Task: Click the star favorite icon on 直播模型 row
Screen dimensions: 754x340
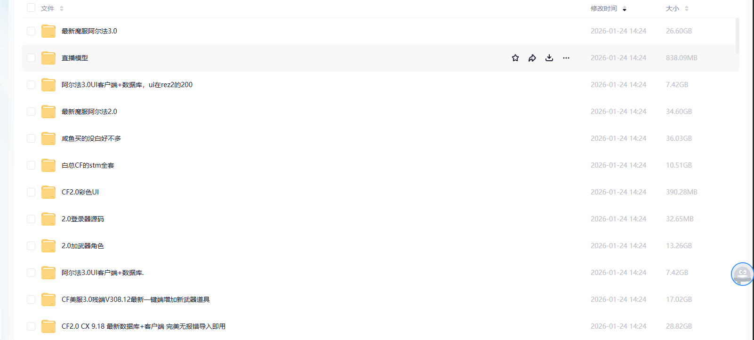Action: [x=515, y=58]
